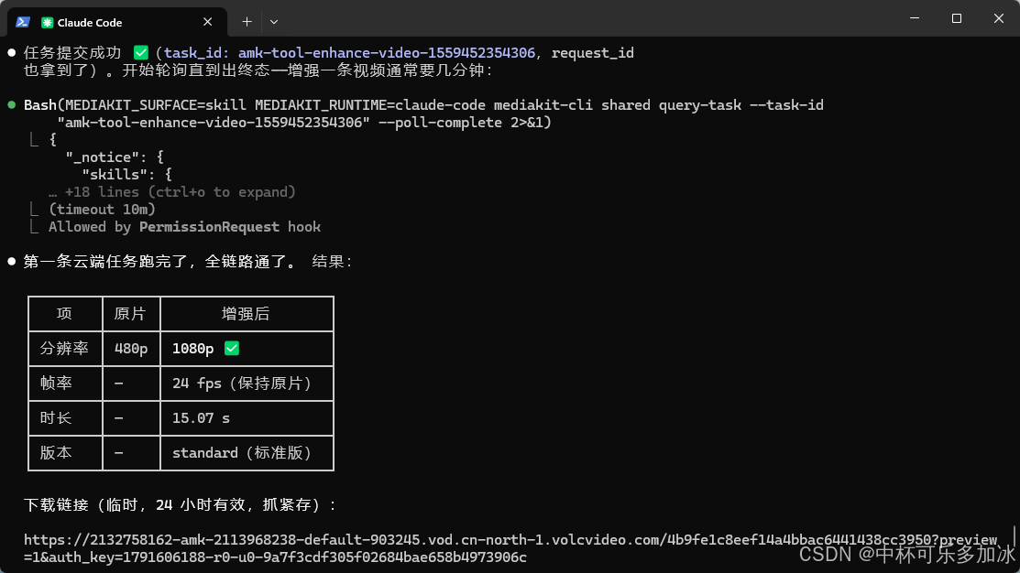The width and height of the screenshot is (1020, 573).
Task: Click the '时长' row label
Action: coord(56,417)
